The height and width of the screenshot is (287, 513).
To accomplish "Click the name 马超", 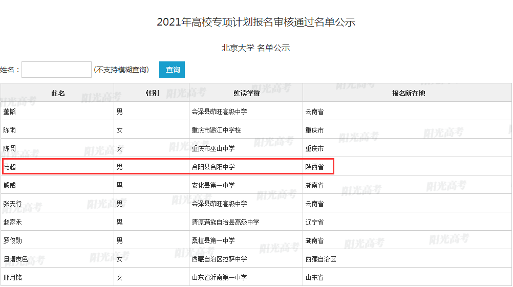I will (10, 167).
